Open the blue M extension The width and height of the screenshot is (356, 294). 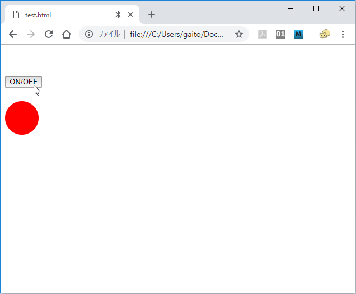[x=298, y=34]
